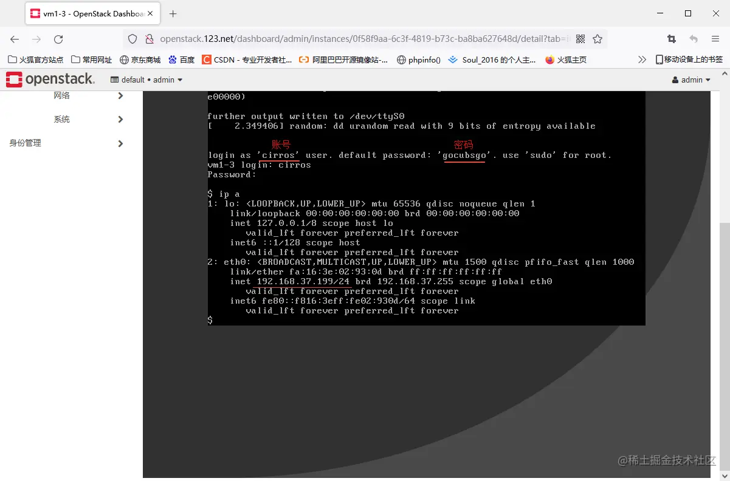This screenshot has height=481, width=730.
Task: Expand the 网络 sidebar section
Action: tap(120, 95)
